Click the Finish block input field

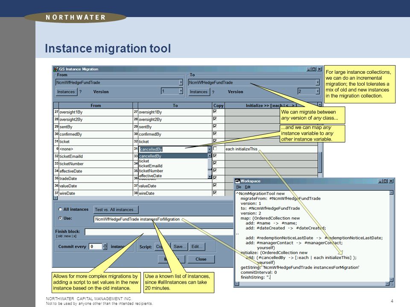coord(159,232)
